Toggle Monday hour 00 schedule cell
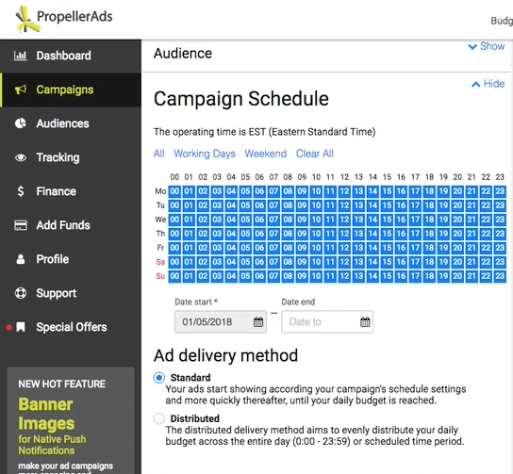Viewport: 513px width, 474px height. coord(174,191)
